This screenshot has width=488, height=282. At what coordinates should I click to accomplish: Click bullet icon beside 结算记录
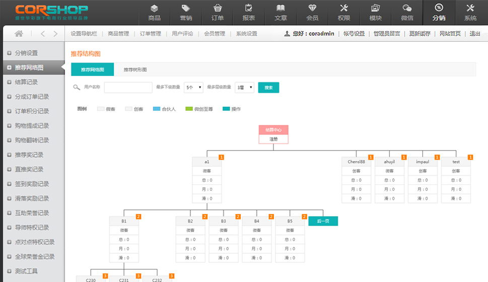pos(9,82)
